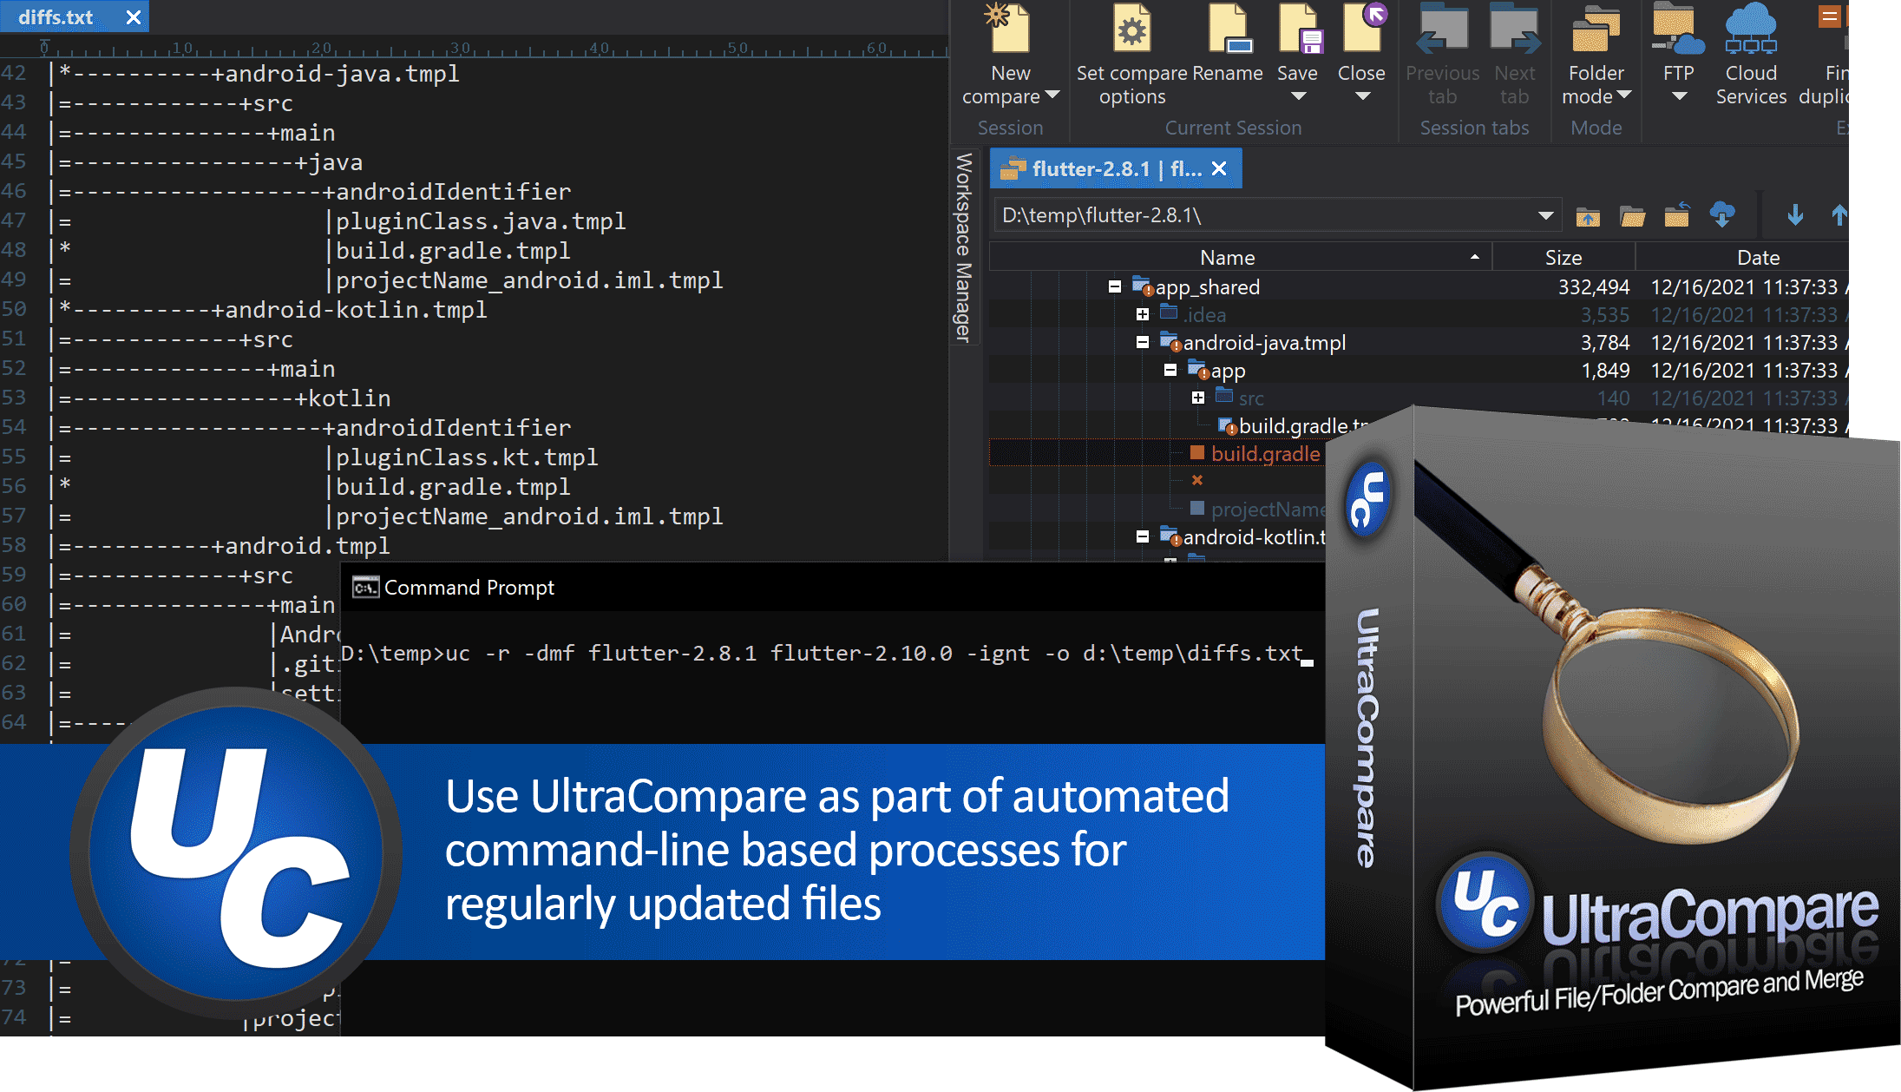Click the size value 1,849
This screenshot has height=1092, width=1901.
tap(1605, 370)
